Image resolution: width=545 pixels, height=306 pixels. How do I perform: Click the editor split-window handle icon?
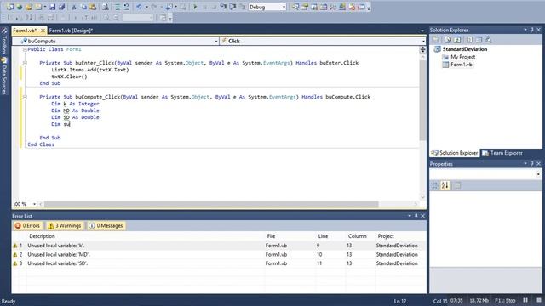click(x=422, y=49)
